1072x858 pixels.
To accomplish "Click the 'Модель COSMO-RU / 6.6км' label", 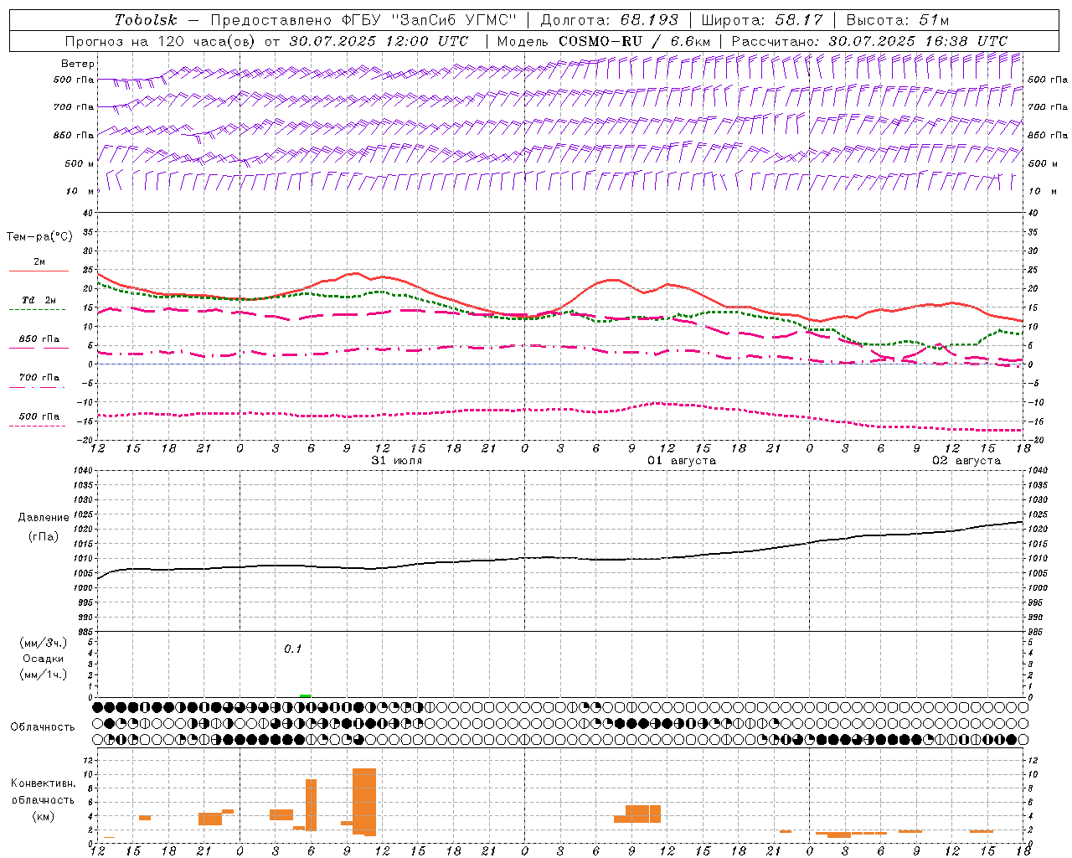I will [x=604, y=41].
